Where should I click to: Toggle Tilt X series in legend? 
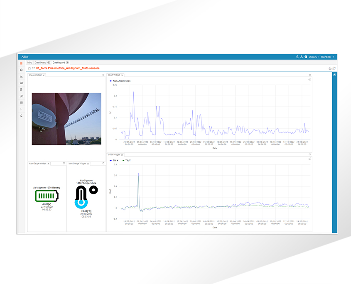click(114, 160)
